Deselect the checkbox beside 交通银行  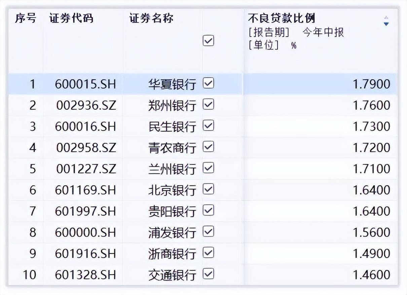[208, 275]
